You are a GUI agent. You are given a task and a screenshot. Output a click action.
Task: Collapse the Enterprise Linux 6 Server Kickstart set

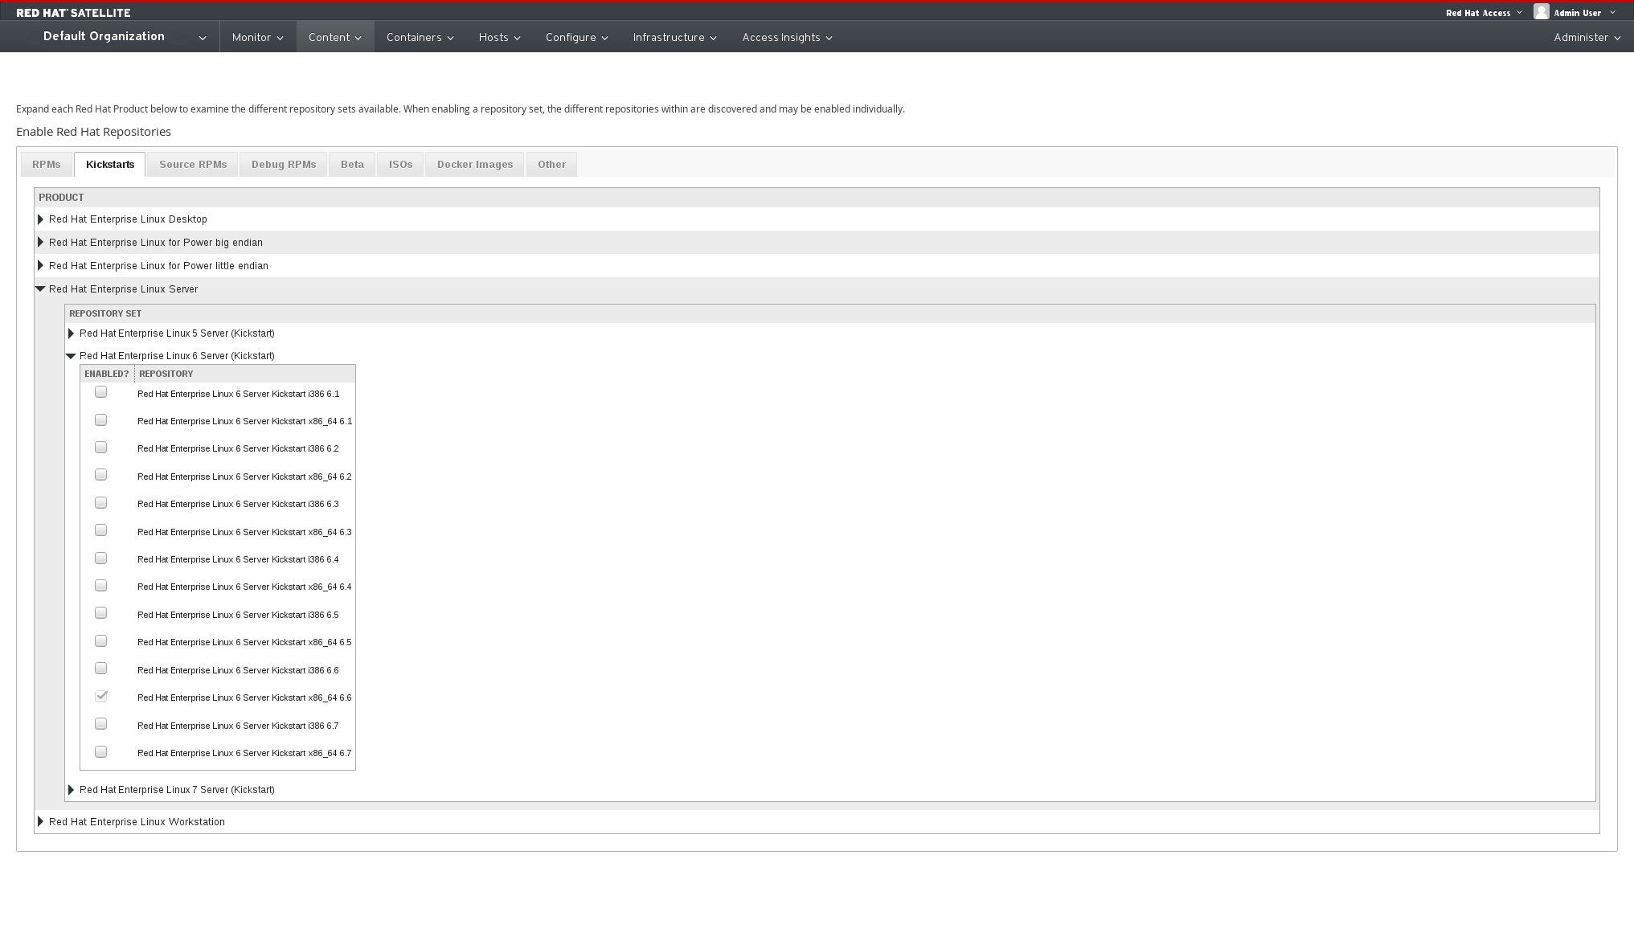click(x=71, y=356)
